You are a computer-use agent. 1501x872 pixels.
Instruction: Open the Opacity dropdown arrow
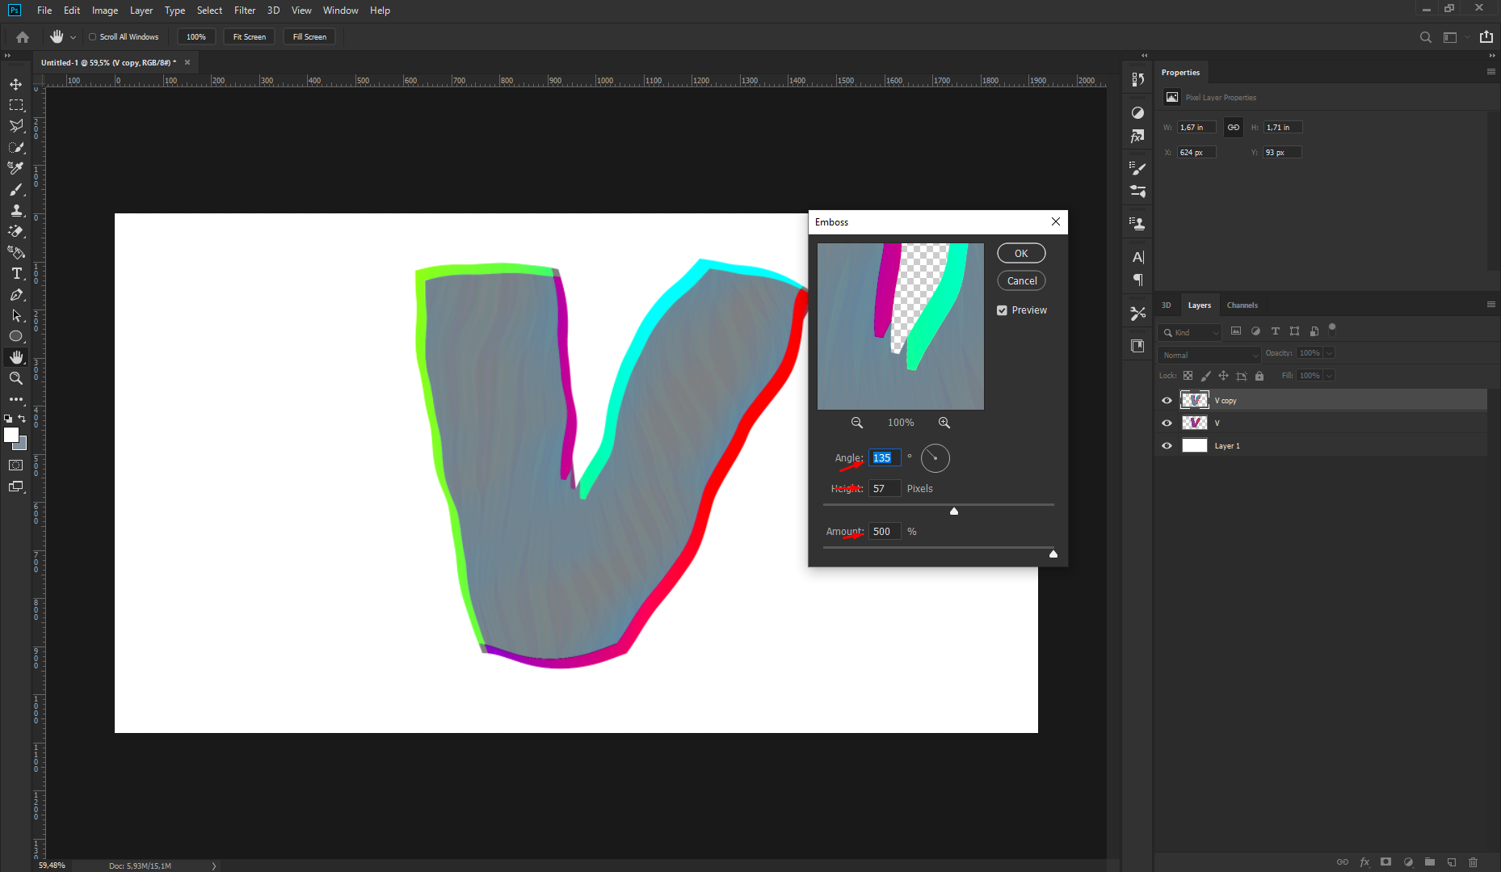click(x=1330, y=353)
